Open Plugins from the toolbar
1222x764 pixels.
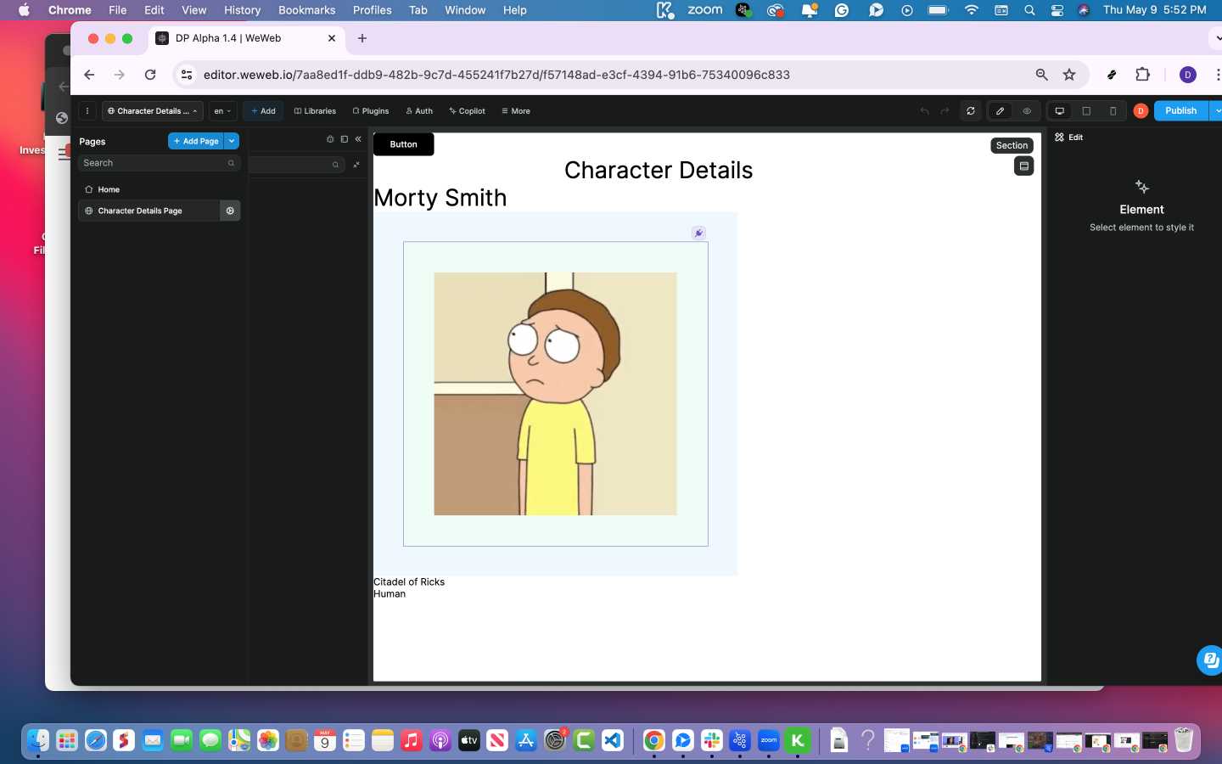point(371,111)
